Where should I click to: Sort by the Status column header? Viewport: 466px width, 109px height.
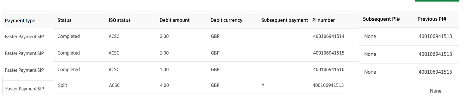click(64, 20)
